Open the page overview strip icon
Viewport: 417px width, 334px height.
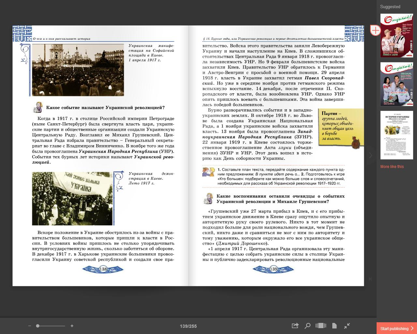click(321, 326)
